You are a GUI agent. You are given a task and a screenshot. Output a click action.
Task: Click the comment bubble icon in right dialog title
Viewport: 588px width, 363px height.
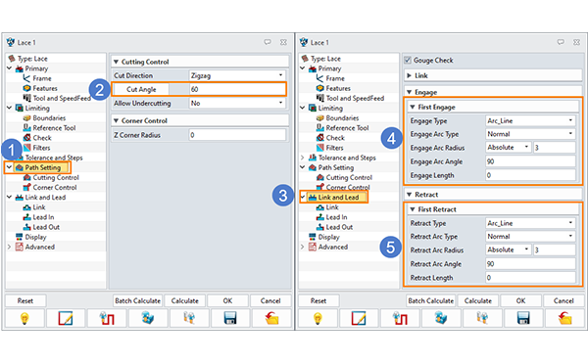[561, 42]
